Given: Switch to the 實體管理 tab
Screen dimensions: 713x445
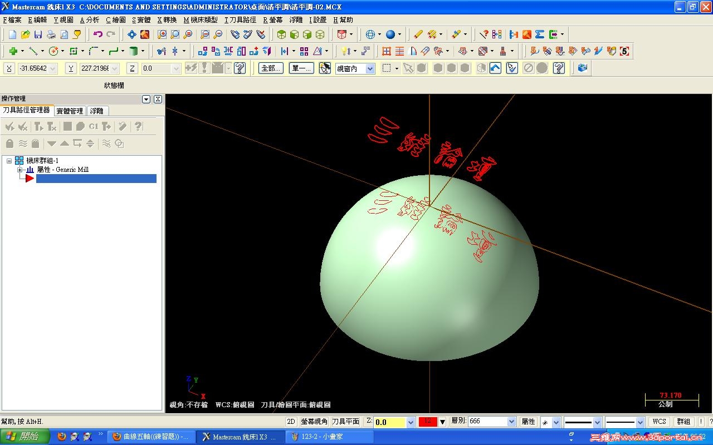Looking at the screenshot, I should point(70,111).
